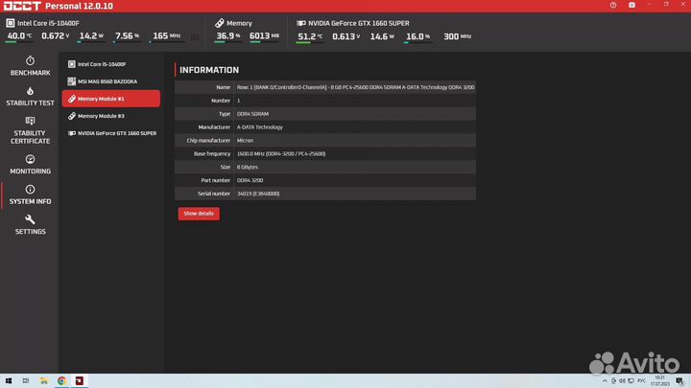
Task: Open File Explorer from the taskbar
Action: 44,381
